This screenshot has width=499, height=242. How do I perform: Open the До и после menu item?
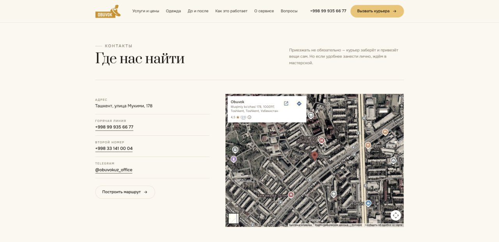[x=198, y=11]
